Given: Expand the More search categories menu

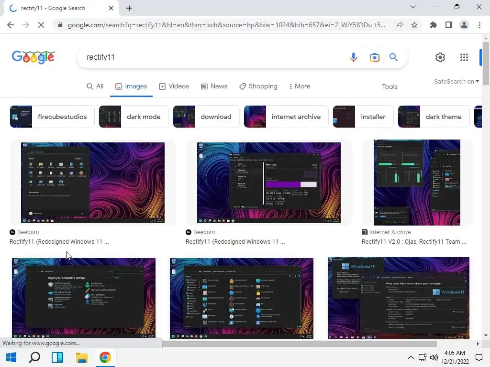Looking at the screenshot, I should [x=300, y=86].
